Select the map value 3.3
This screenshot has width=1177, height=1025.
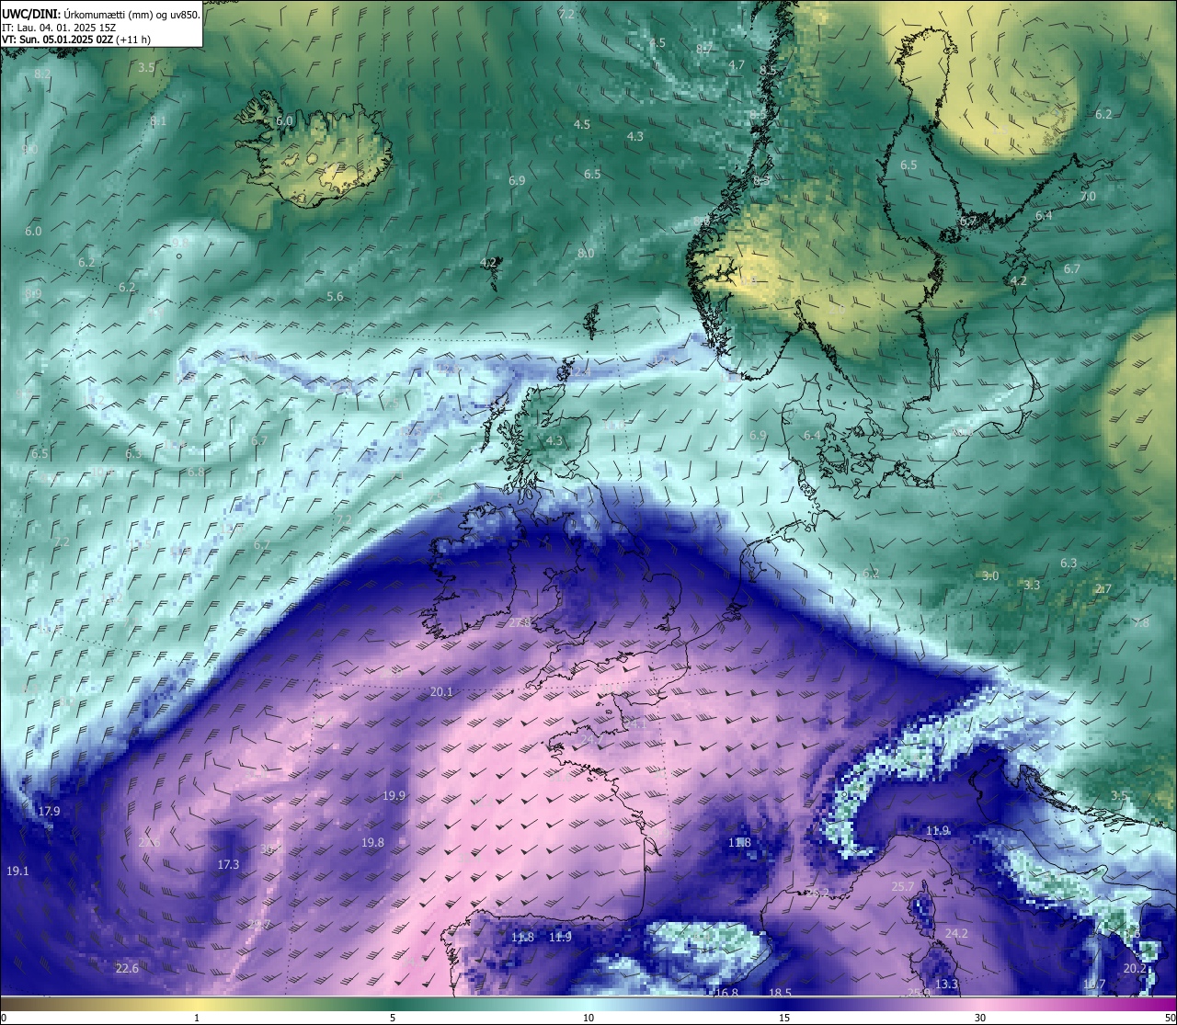[1032, 586]
